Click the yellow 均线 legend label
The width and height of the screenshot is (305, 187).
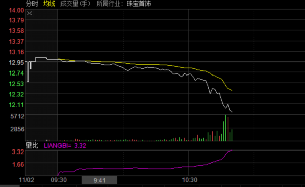pyautogui.click(x=49, y=4)
